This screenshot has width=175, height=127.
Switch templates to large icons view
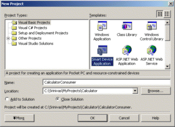(x=160, y=14)
